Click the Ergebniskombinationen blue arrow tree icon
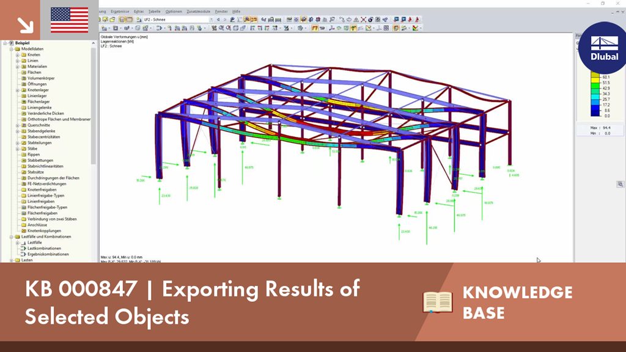626x352 pixels. pyautogui.click(x=24, y=254)
